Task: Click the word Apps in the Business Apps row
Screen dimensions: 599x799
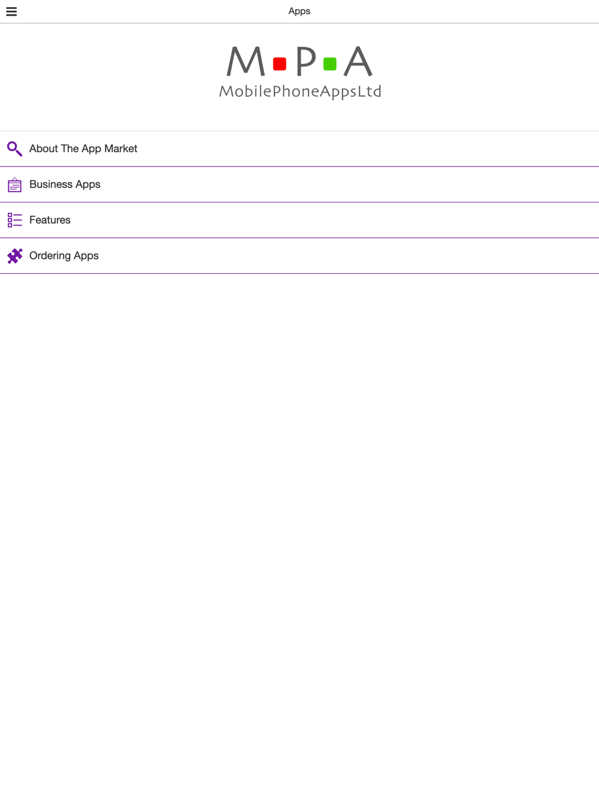Action: 87,184
